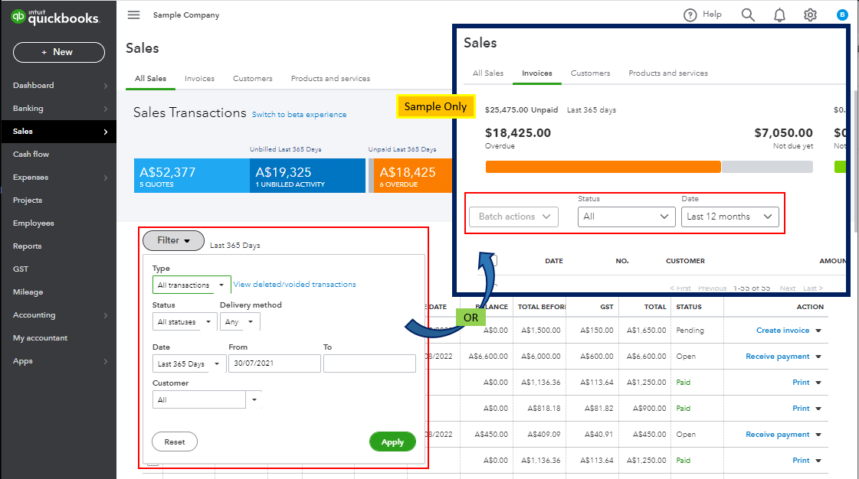Open Employees in the sidebar

[34, 223]
